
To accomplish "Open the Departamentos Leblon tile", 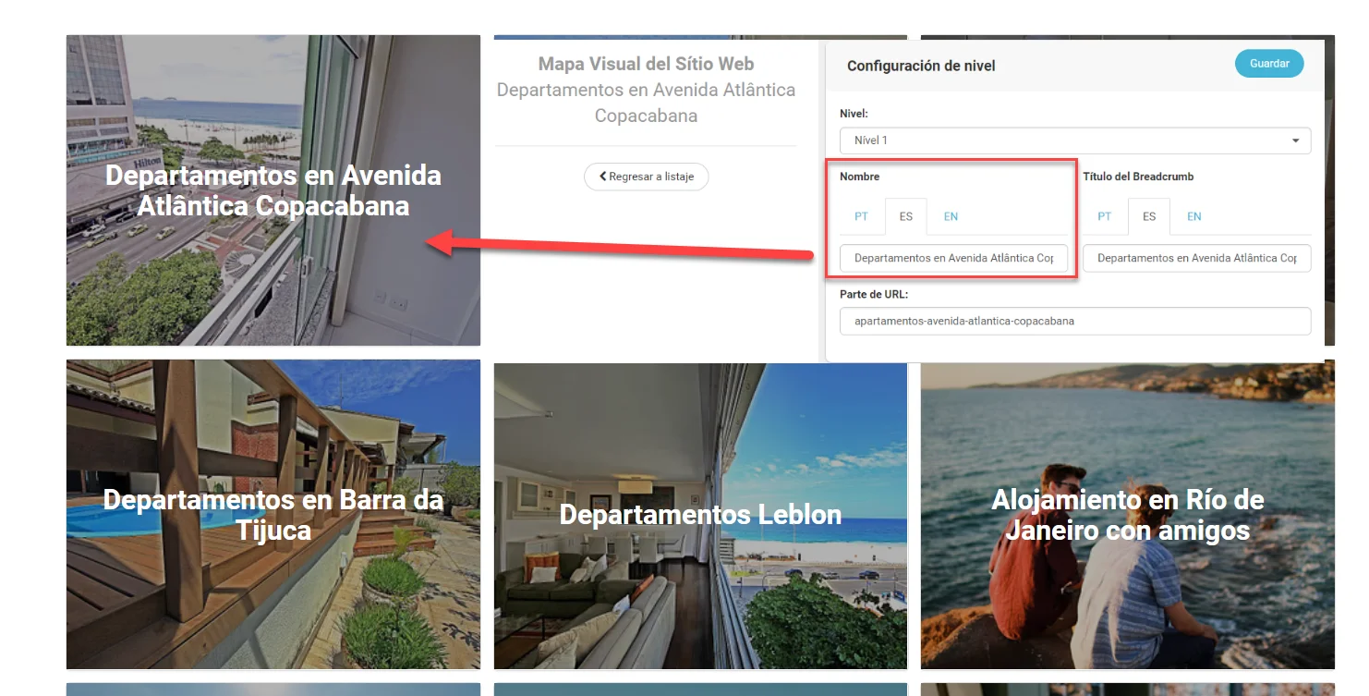I will [x=700, y=514].
